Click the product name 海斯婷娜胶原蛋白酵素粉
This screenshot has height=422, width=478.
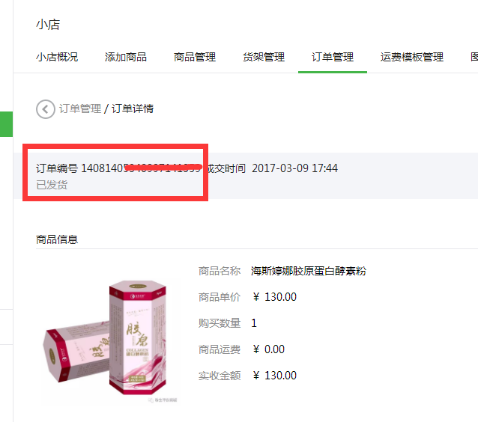pos(309,271)
